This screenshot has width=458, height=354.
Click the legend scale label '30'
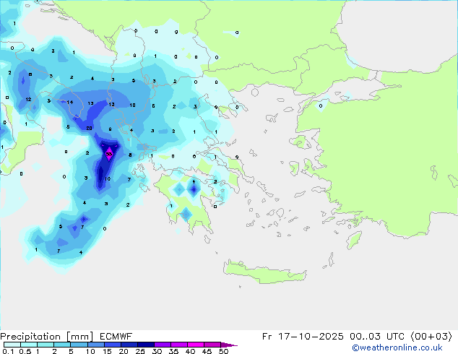[157, 351]
